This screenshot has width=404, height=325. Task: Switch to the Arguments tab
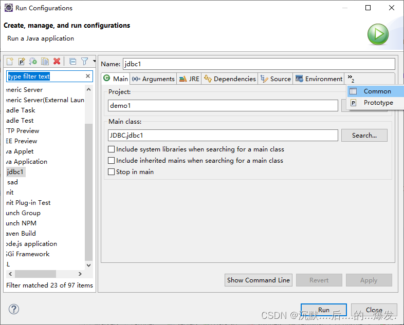click(153, 79)
